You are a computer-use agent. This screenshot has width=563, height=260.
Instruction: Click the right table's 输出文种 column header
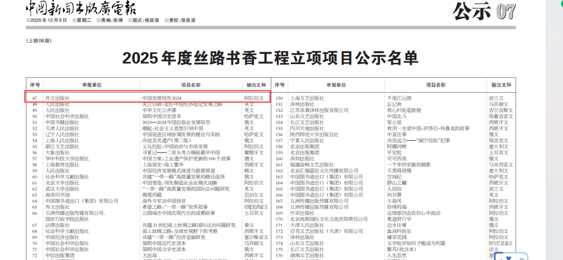(x=502, y=85)
